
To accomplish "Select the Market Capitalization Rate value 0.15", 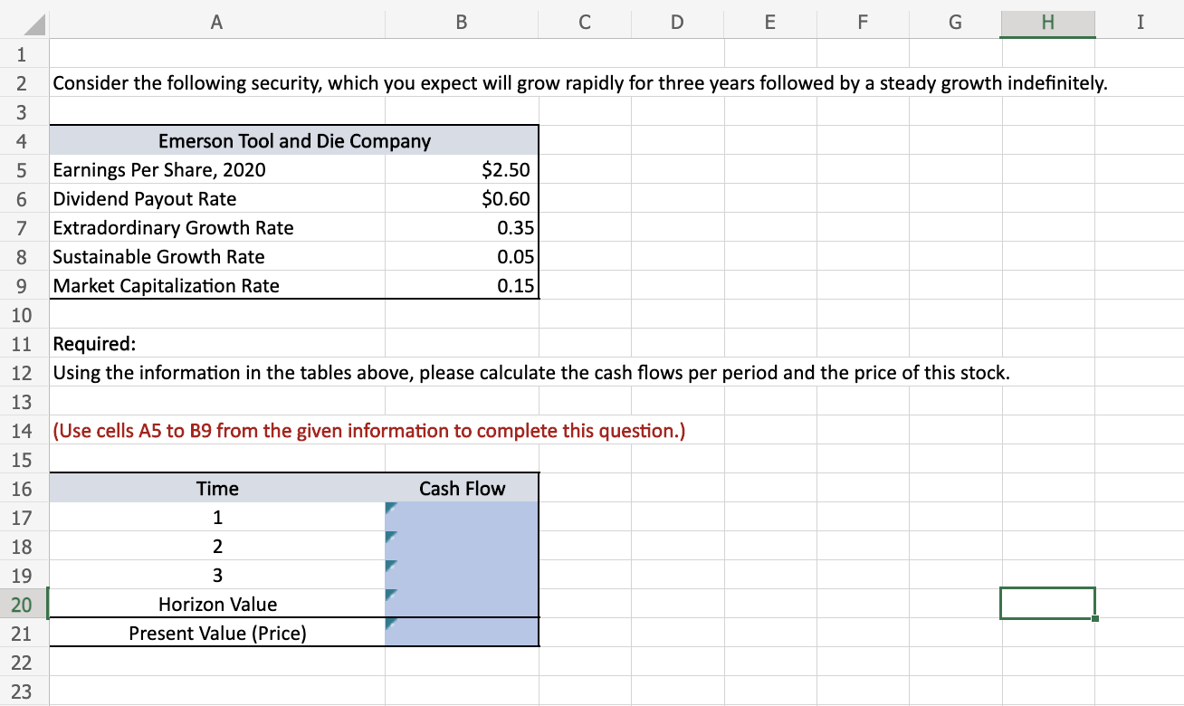I will [462, 285].
